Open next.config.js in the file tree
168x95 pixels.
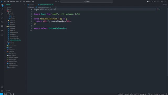click(x=12, y=56)
